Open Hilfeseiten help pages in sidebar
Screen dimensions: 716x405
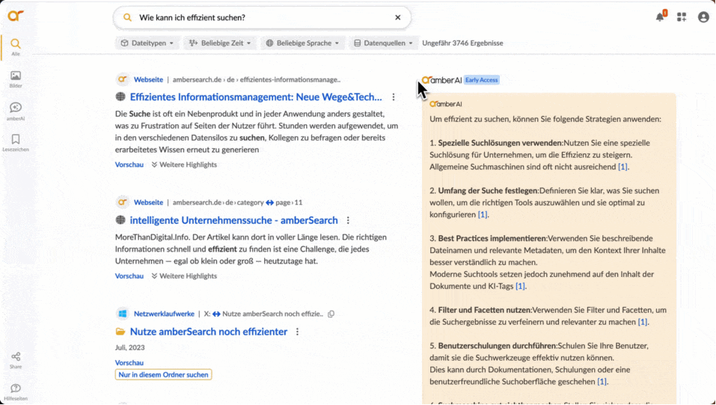[x=16, y=392]
